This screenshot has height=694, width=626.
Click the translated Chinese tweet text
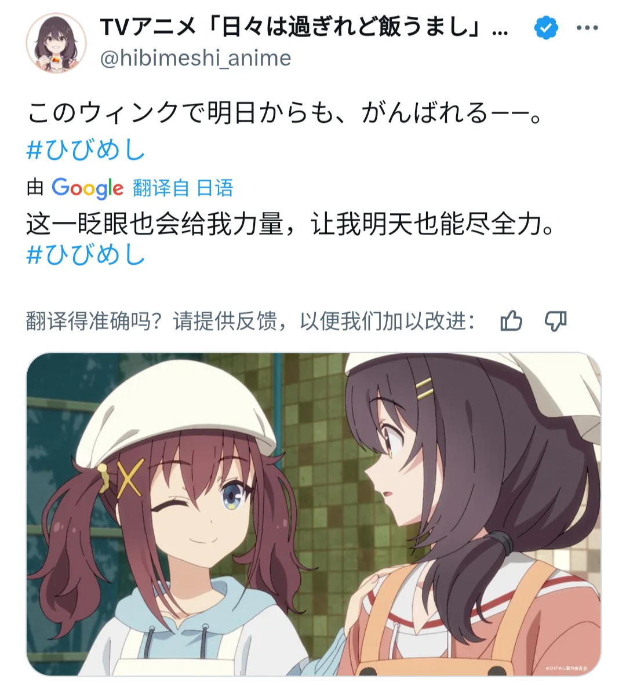click(x=290, y=224)
